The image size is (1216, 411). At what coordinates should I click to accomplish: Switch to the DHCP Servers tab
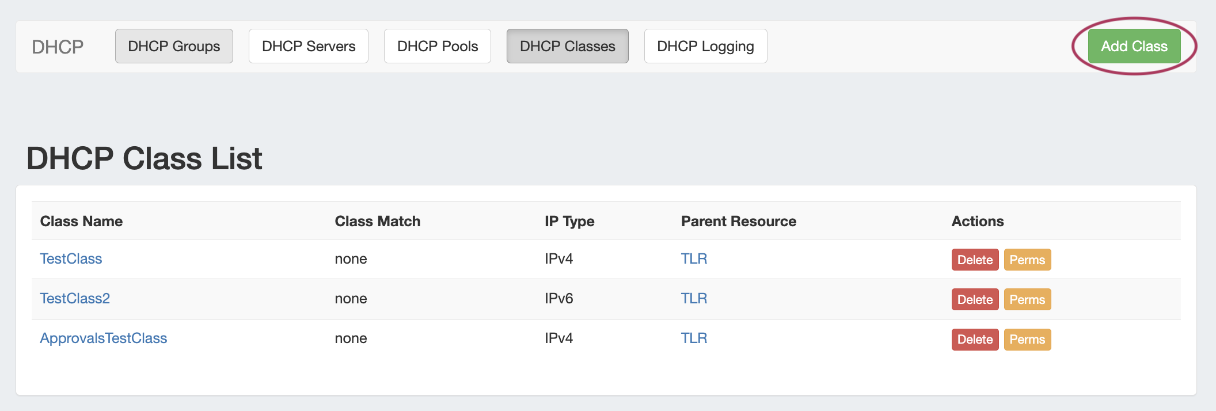click(x=309, y=46)
